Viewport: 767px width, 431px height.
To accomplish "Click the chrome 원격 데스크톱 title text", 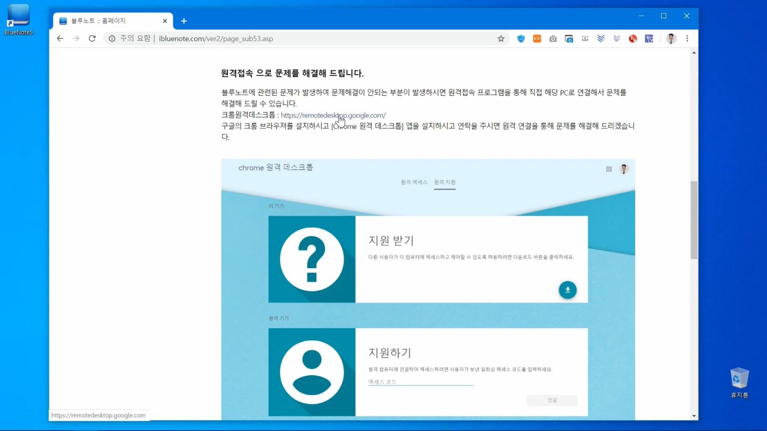I will click(x=276, y=168).
